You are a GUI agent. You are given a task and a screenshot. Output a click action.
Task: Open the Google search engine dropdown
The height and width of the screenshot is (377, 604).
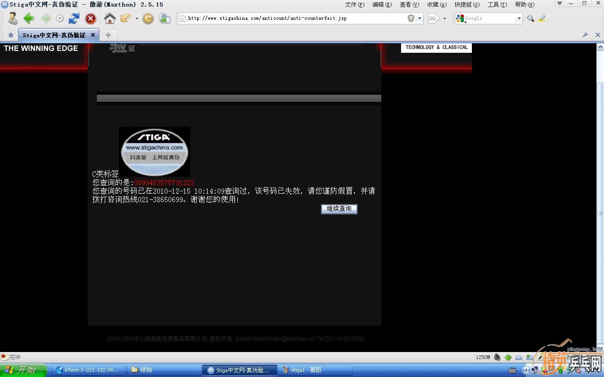click(x=519, y=18)
